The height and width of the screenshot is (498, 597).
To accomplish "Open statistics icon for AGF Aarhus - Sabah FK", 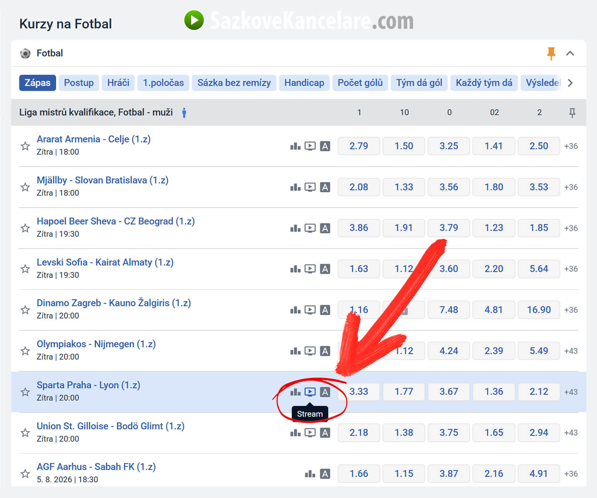I will coord(310,474).
